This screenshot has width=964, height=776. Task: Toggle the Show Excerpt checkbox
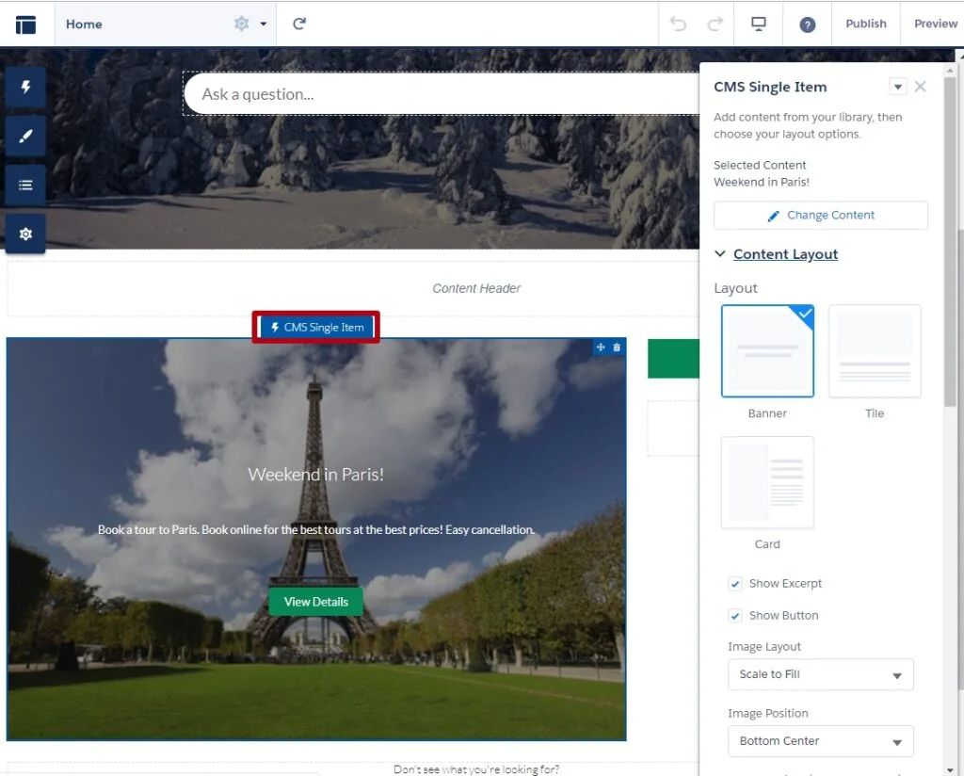point(734,584)
